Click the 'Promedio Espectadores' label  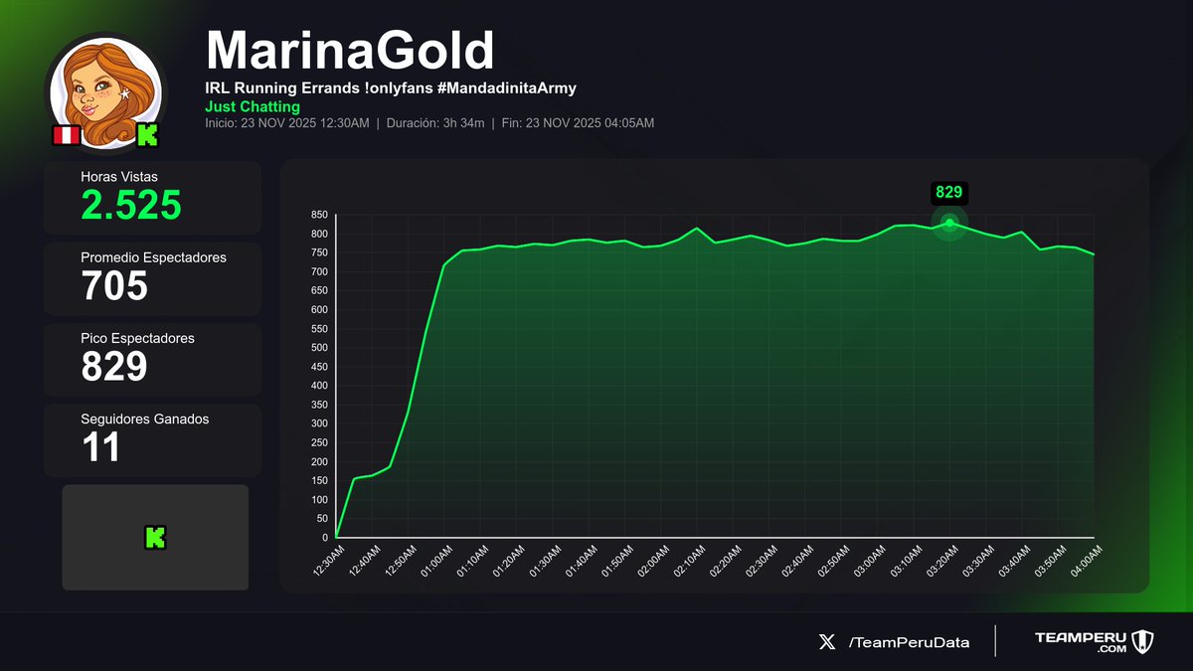tap(153, 257)
